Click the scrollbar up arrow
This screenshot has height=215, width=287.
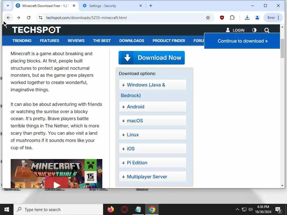click(282, 27)
